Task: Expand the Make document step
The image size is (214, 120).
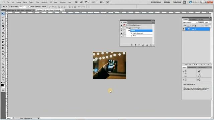Action: (131, 33)
